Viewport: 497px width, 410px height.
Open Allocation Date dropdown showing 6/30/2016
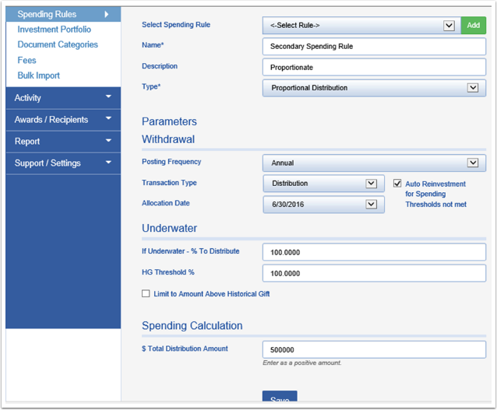pos(323,205)
